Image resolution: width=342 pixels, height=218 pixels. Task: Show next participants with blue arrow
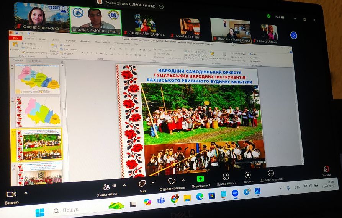(x=294, y=35)
